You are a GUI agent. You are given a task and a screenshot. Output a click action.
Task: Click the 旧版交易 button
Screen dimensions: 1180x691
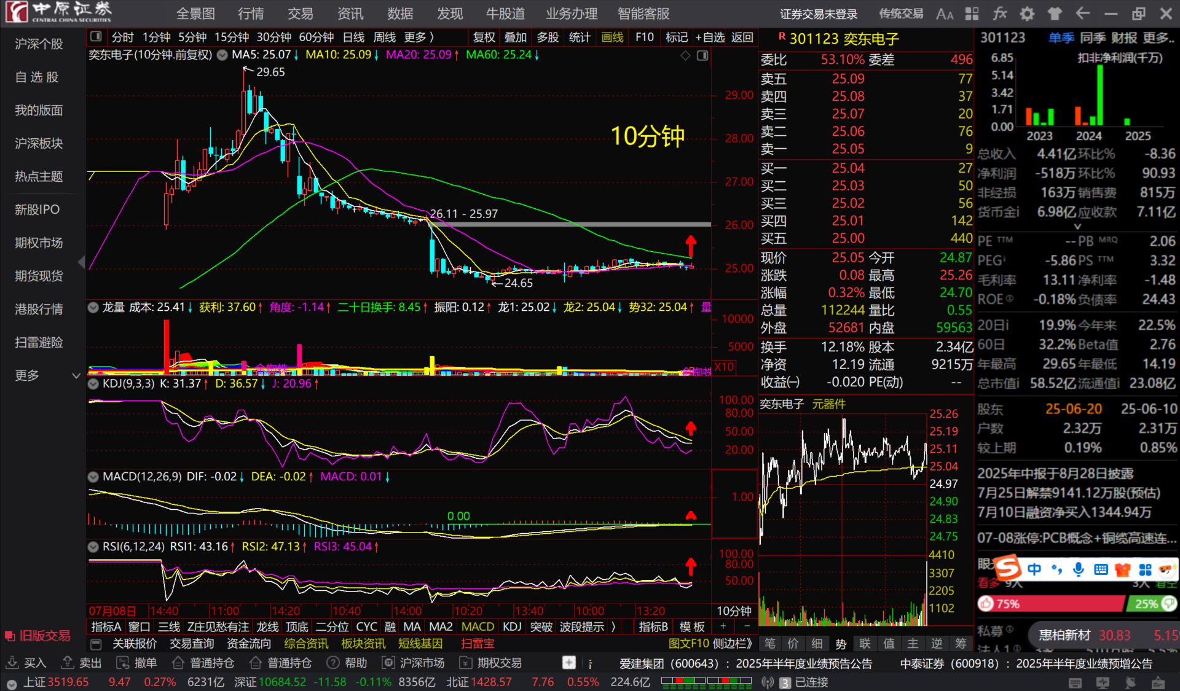(38, 636)
